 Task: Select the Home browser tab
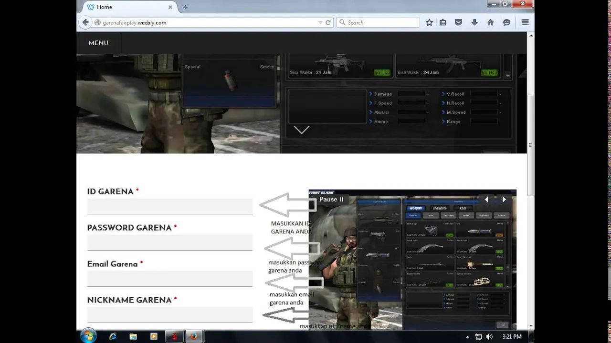coord(130,7)
